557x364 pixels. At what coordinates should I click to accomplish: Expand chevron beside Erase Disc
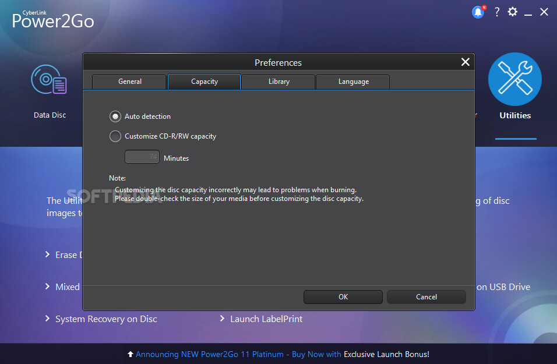pyautogui.click(x=47, y=255)
